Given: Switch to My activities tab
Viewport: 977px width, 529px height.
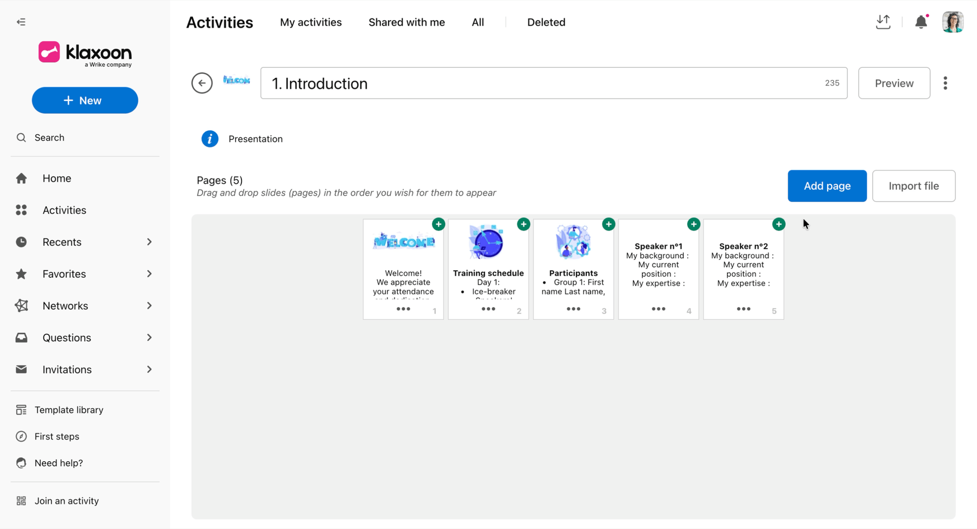Looking at the screenshot, I should coord(311,22).
